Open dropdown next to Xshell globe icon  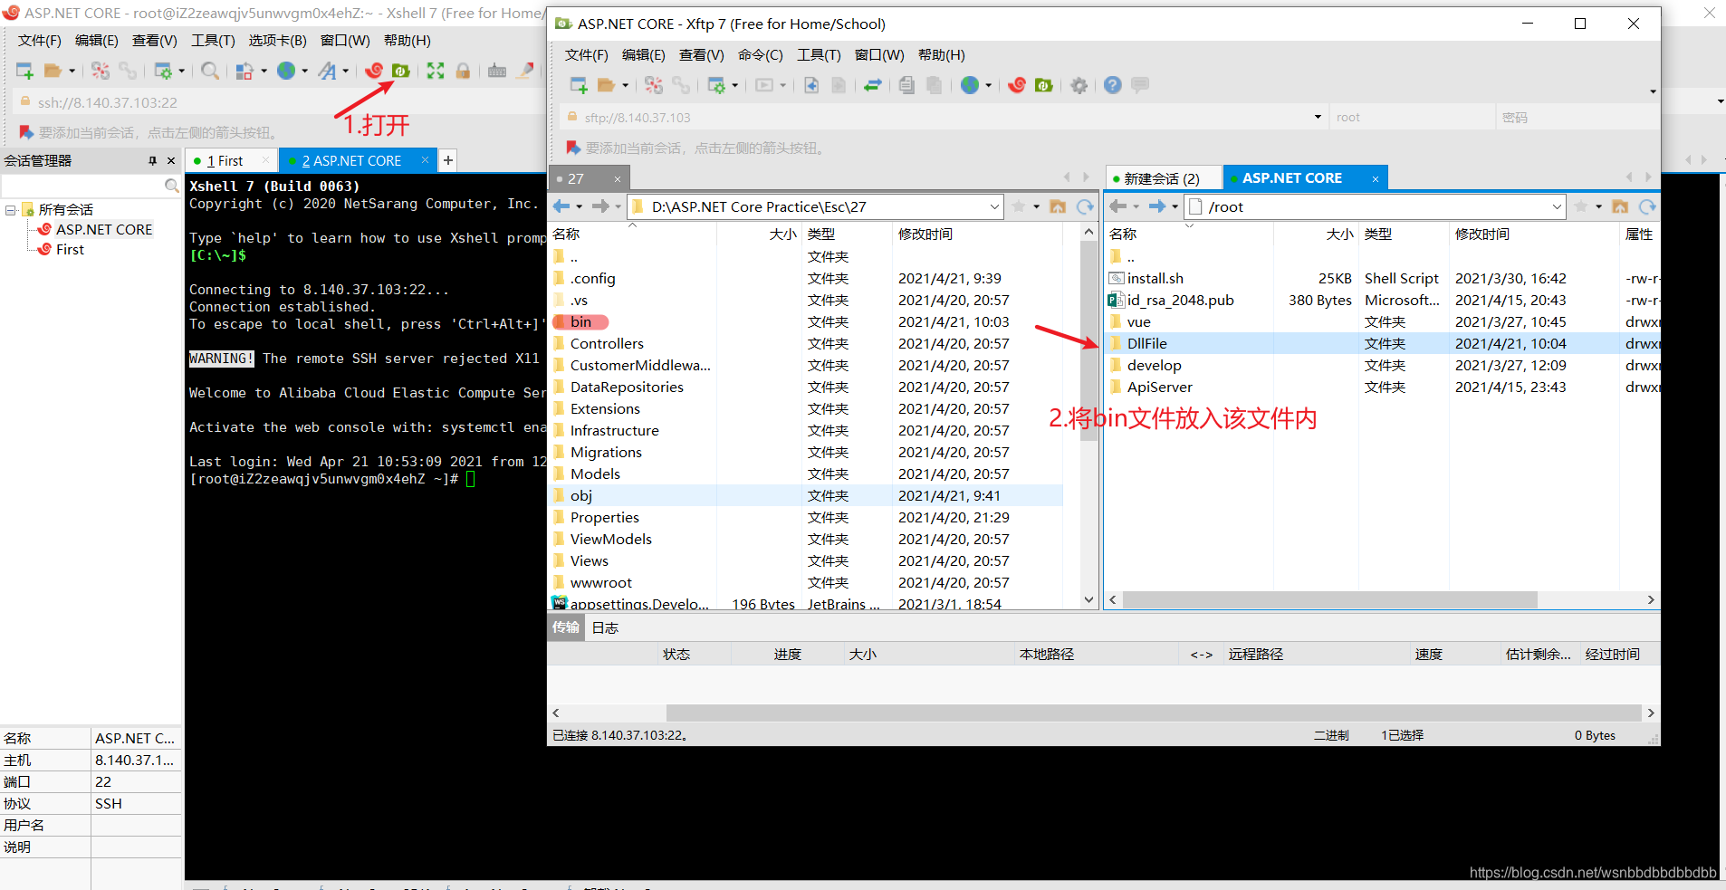[x=305, y=71]
